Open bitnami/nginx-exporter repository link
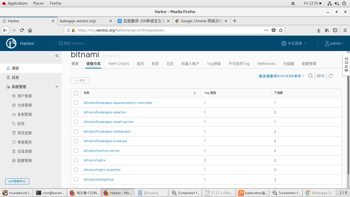The width and height of the screenshot is (350, 197). 102,170
